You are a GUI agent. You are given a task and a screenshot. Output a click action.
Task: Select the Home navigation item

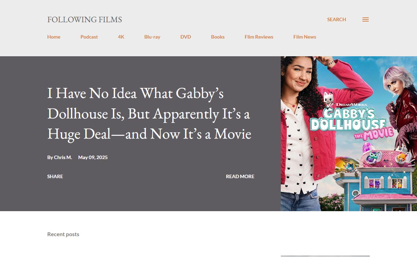(x=54, y=37)
